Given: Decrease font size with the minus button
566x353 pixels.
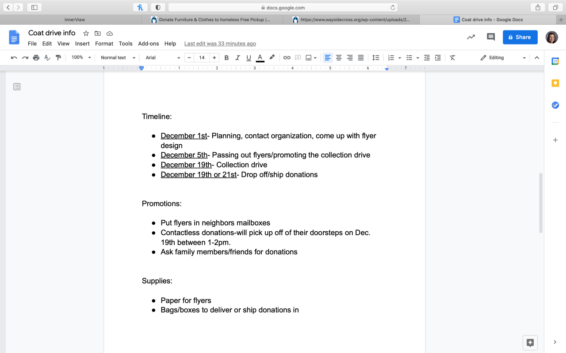Looking at the screenshot, I should 189,58.
